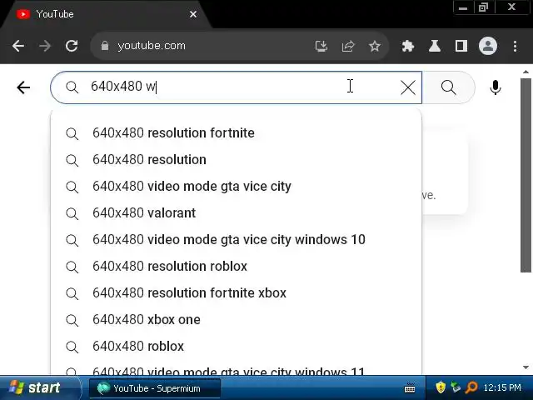This screenshot has height=400, width=533.
Task: Click the browser forward arrow
Action: point(44,46)
